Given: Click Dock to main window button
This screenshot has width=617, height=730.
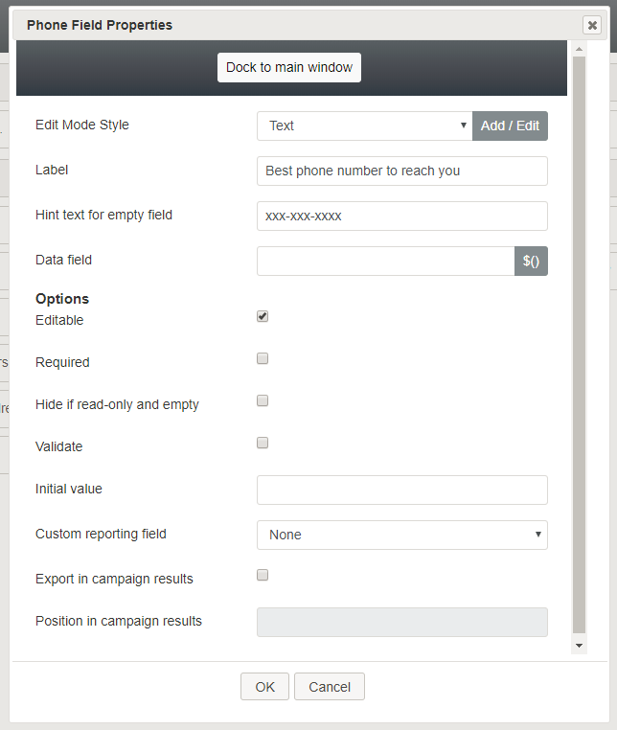Looking at the screenshot, I should click(289, 67).
